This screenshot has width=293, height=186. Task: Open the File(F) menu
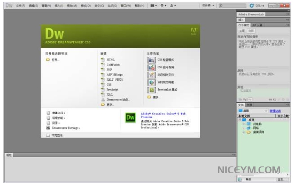(20, 6)
